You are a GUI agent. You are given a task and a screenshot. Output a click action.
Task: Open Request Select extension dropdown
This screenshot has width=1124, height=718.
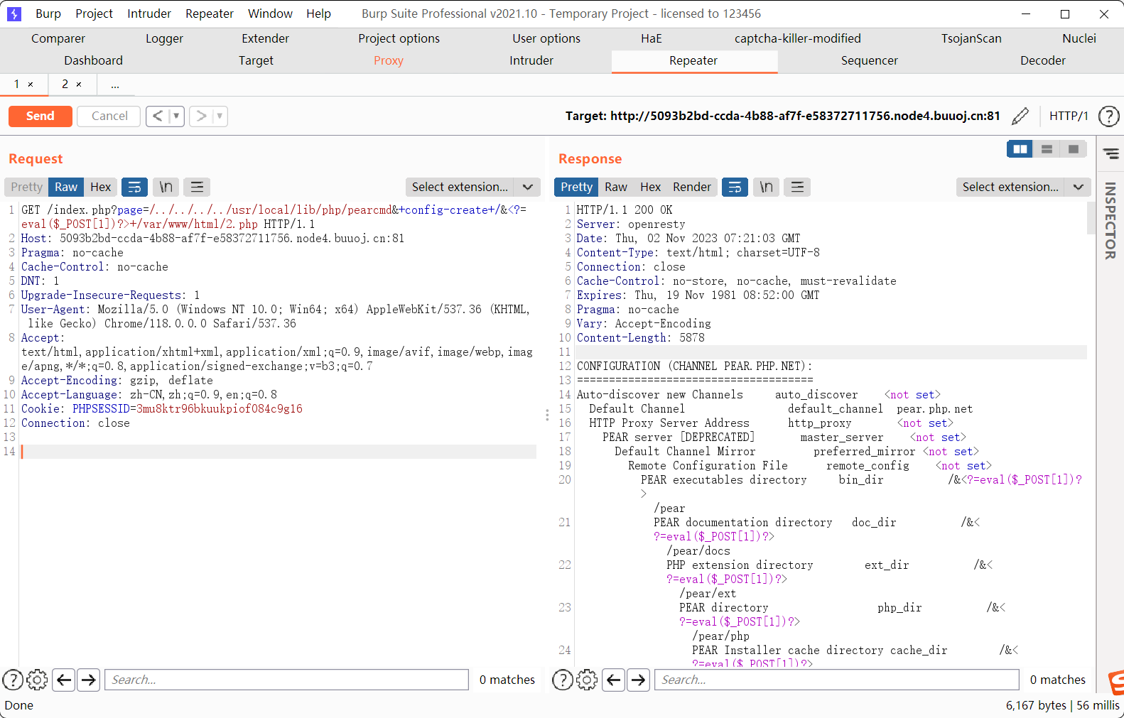coord(472,187)
